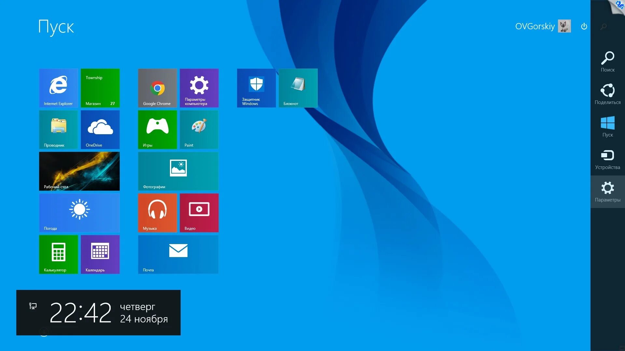Screen dimensions: 625x351
Task: Click the Пуск Windows logo charm
Action: [608, 127]
